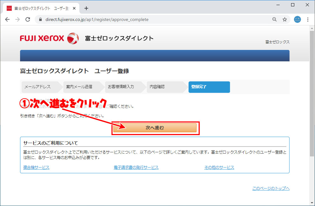The width and height of the screenshot is (315, 206).
Task: Open a new tab with plus button
Action: (86, 8)
